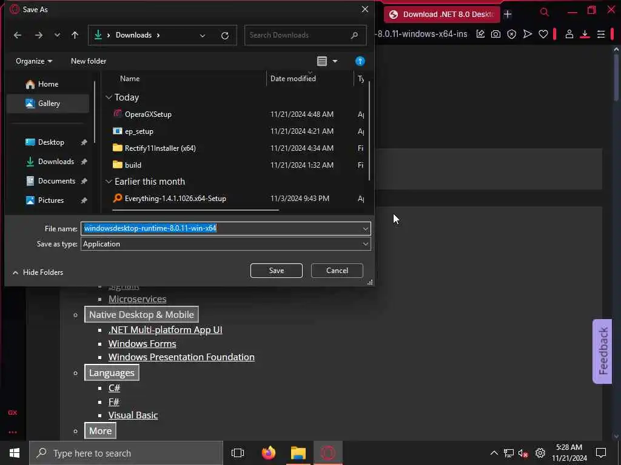Open a new browser tab
Viewport: 621px width, 465px height.
click(508, 15)
